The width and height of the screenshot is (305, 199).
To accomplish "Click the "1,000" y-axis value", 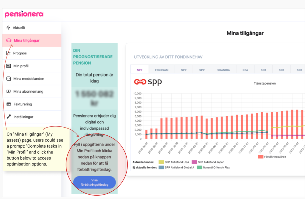I will (138, 134).
